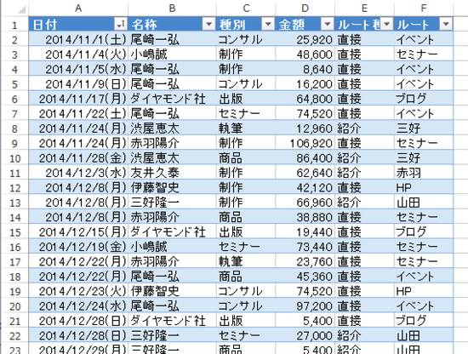The image size is (468, 354).
Task: Select row 20 header
Action: 14,306
